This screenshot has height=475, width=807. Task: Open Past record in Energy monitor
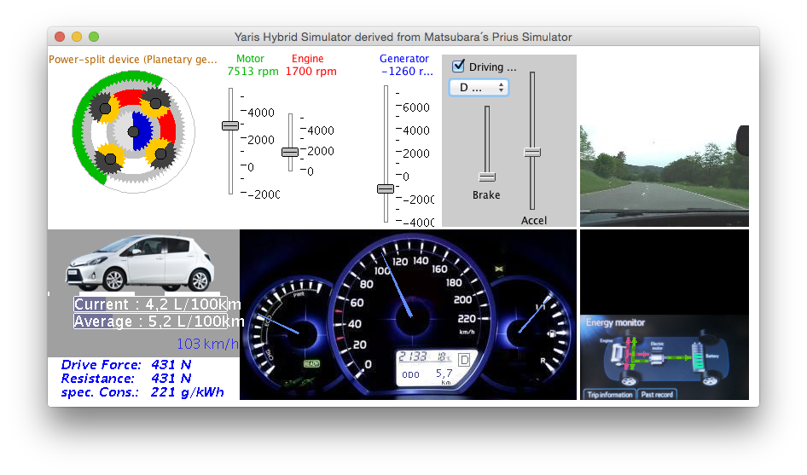657,394
